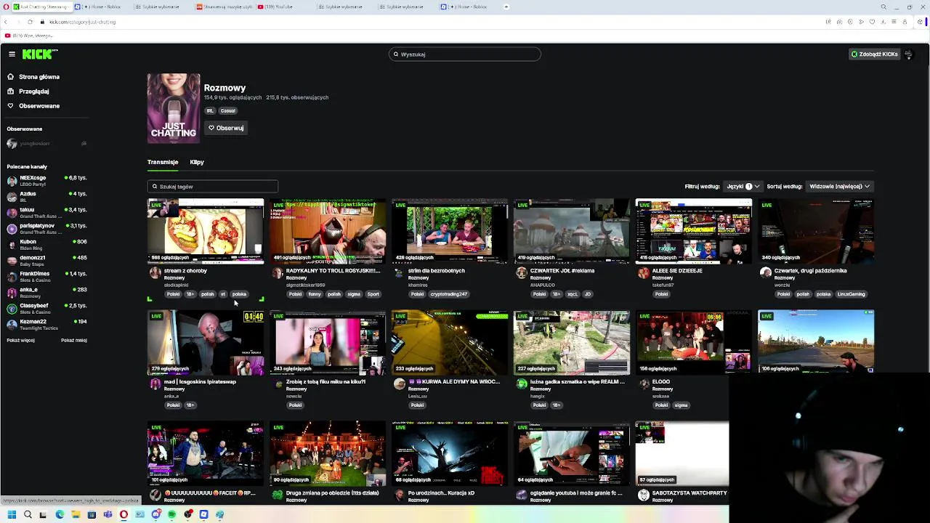The height and width of the screenshot is (523, 930).
Task: Open recommended channel demonzz1
Action: (x=46, y=259)
